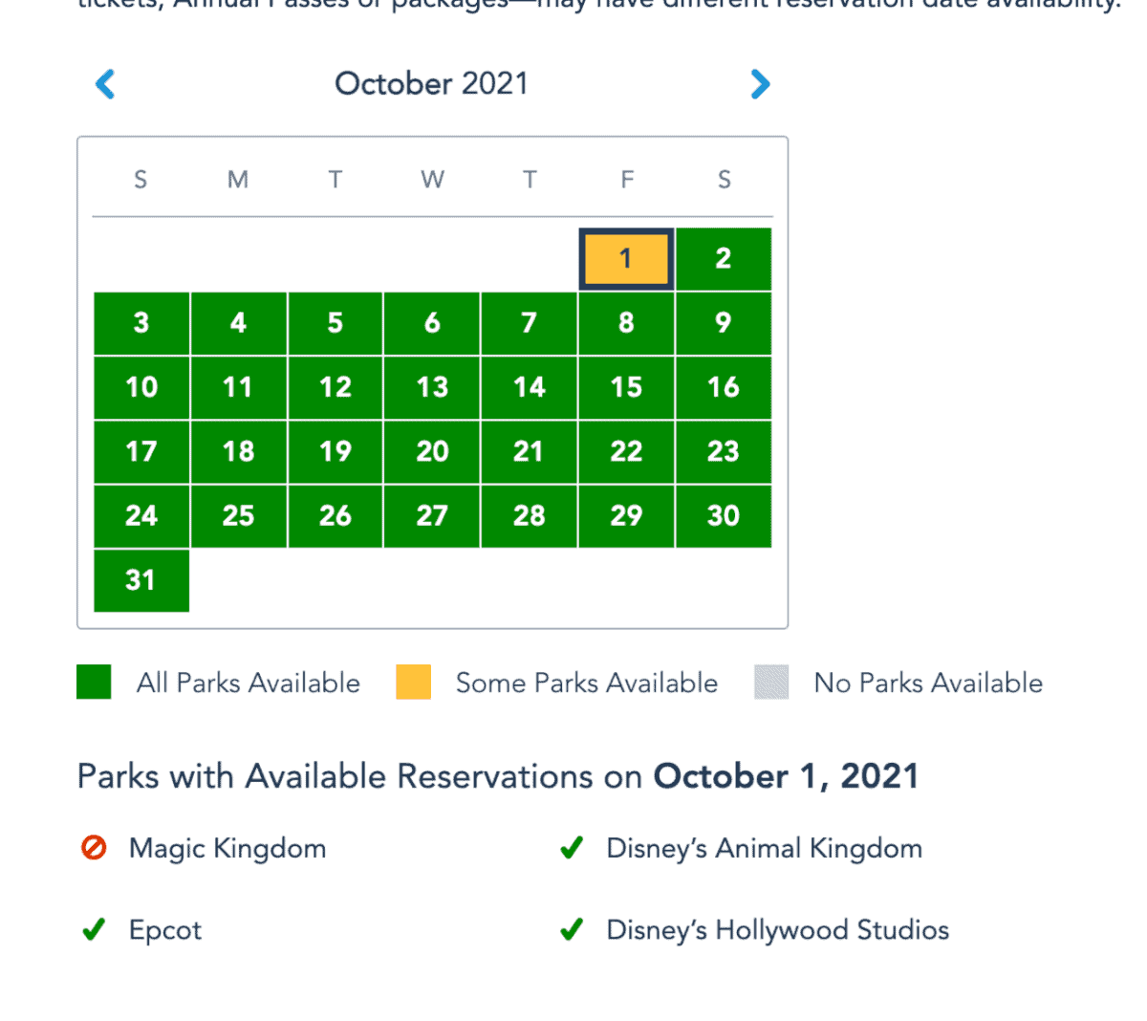Image resolution: width=1147 pixels, height=1021 pixels.
Task: Click the gray No Parks Available swatch
Action: [x=771, y=683]
